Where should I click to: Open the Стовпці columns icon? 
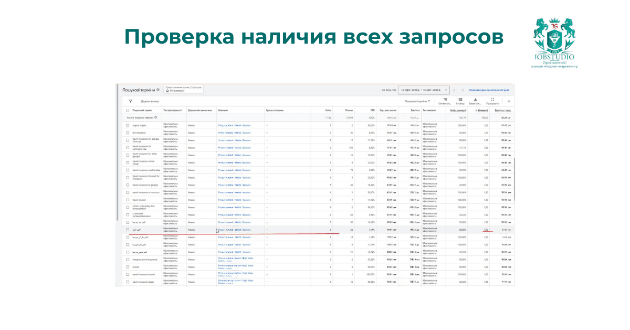pos(460,101)
